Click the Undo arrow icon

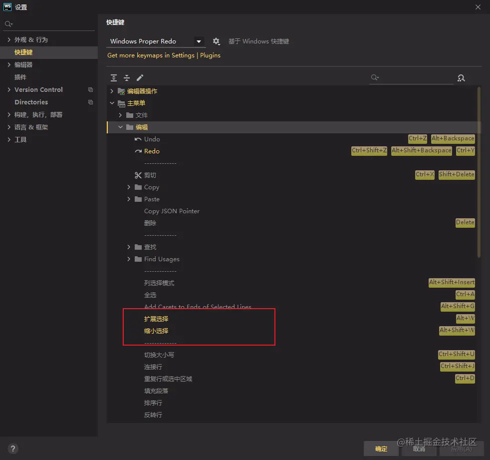(138, 139)
